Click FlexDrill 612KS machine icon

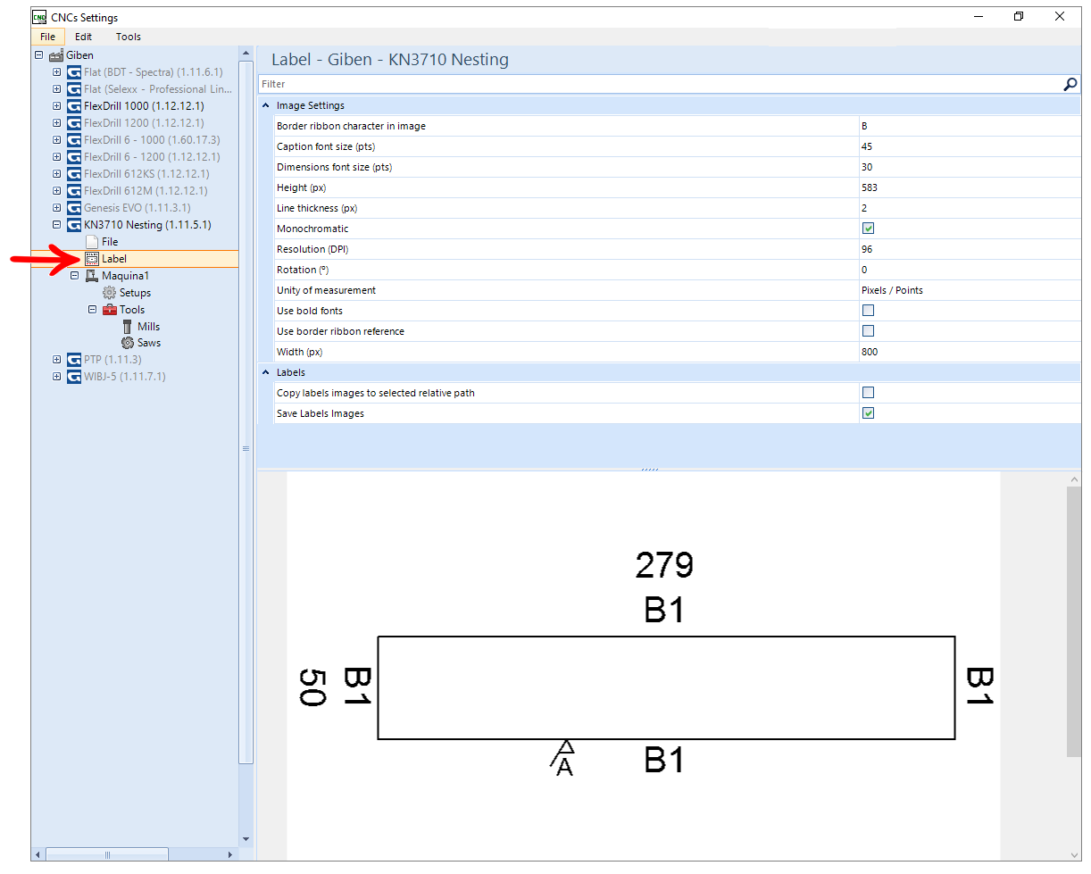pyautogui.click(x=74, y=174)
